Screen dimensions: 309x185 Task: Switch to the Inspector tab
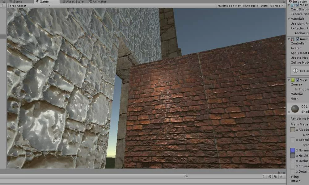tap(298, 2)
